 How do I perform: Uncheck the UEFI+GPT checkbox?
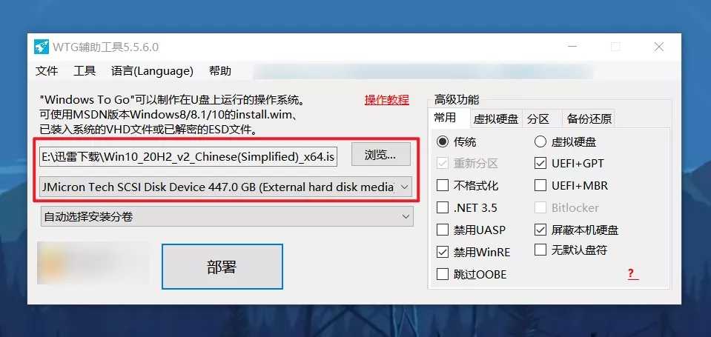[540, 163]
